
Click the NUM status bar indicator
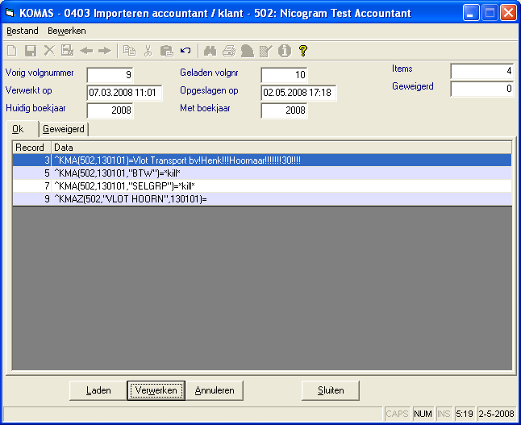pos(423,414)
